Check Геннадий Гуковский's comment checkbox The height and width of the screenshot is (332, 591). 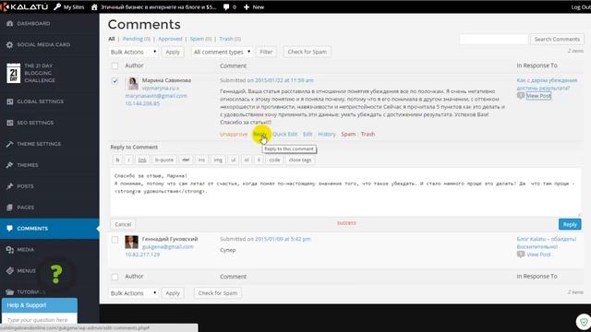[x=115, y=240]
